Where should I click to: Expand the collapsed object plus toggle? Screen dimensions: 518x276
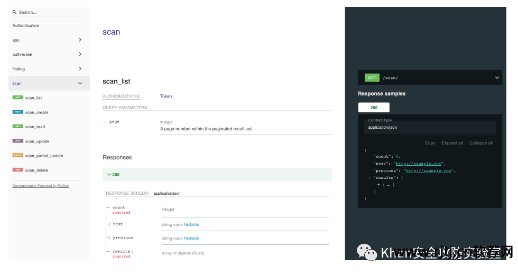point(378,185)
